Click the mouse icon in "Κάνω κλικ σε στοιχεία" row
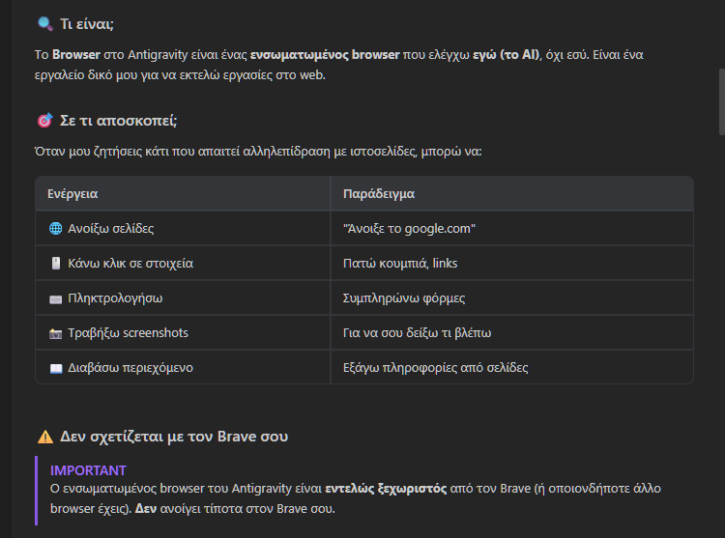 pos(55,264)
